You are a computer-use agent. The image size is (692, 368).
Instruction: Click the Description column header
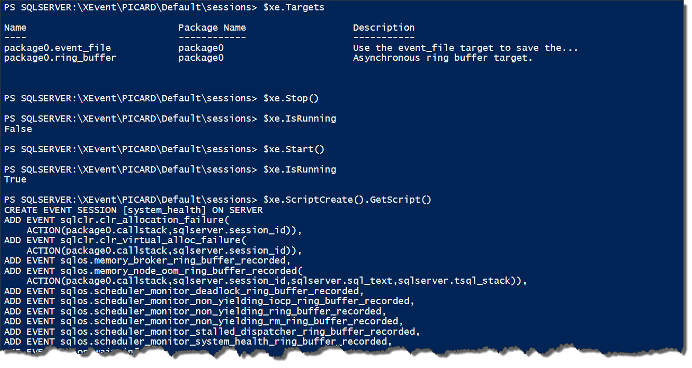[x=383, y=28]
